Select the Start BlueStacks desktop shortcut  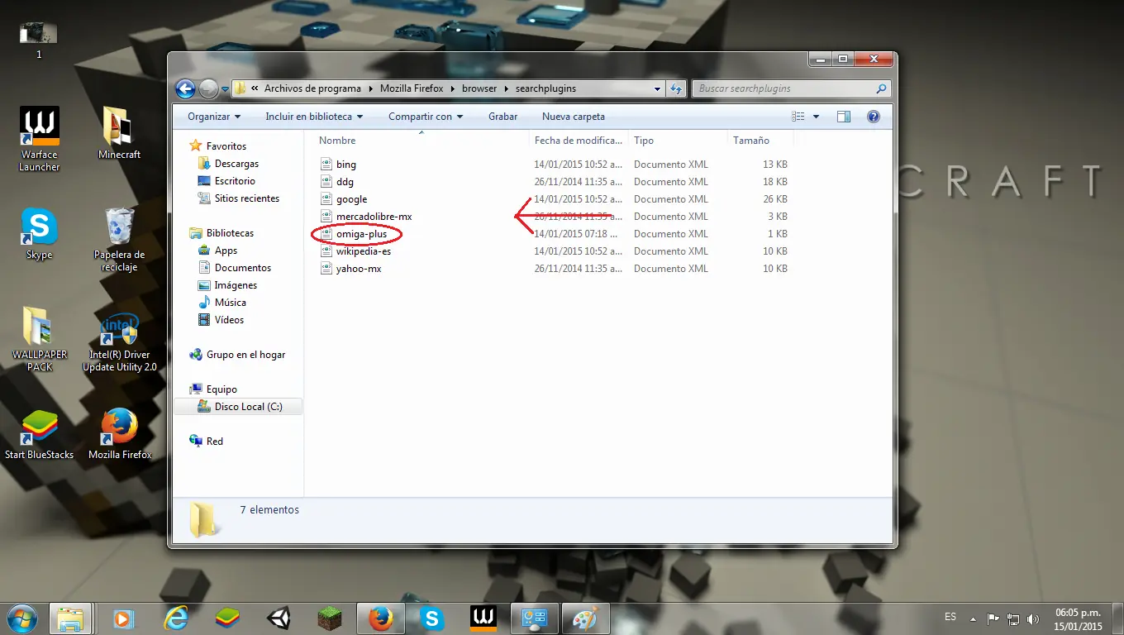click(x=39, y=434)
